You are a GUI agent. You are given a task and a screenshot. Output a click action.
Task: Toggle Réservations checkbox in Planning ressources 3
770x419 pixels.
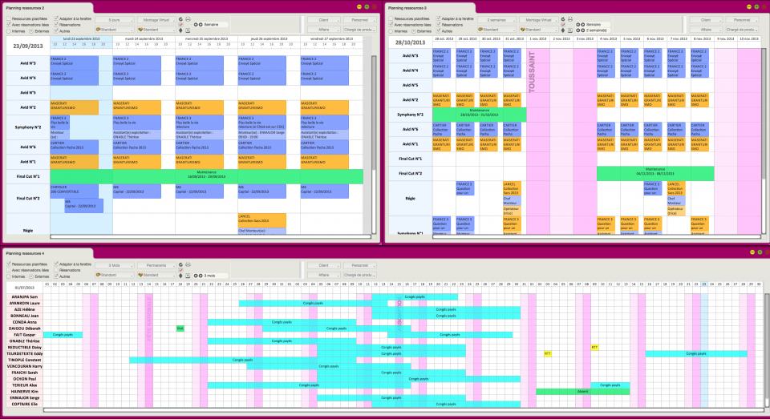(439, 25)
